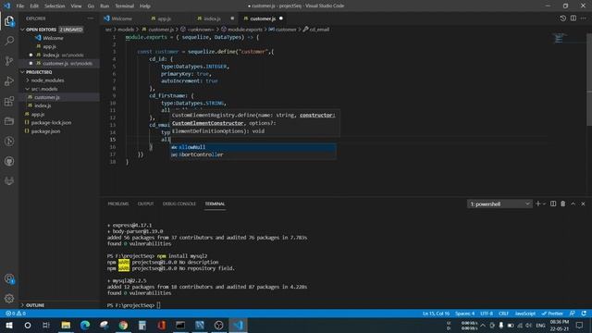Open the Extensions view
The image size is (592, 333).
click(x=9, y=101)
